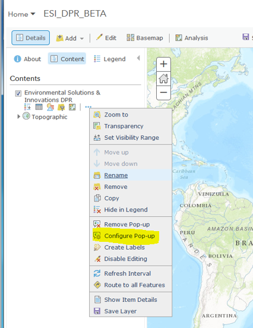Image resolution: width=253 pixels, height=328 pixels.
Task: Choose Create Labels in the menu
Action: tap(131, 247)
